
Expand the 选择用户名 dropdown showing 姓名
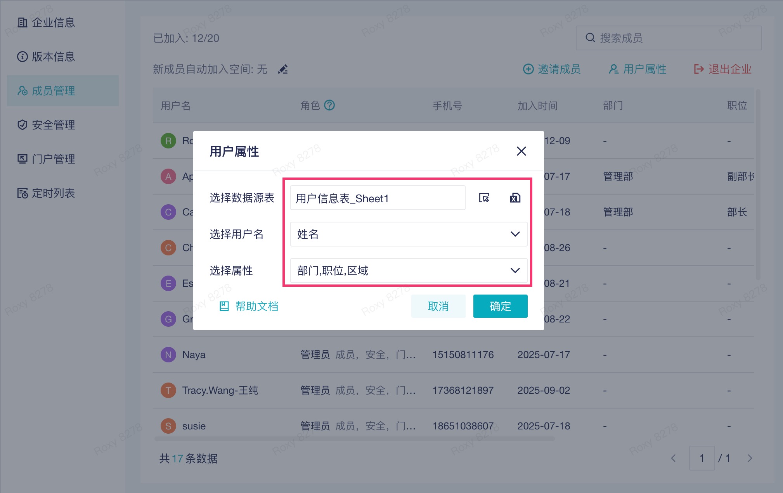[x=409, y=234]
